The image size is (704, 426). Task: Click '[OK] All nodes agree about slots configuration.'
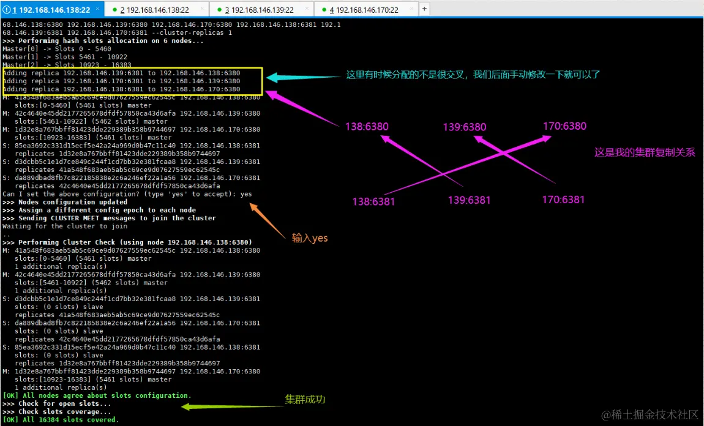(x=97, y=396)
